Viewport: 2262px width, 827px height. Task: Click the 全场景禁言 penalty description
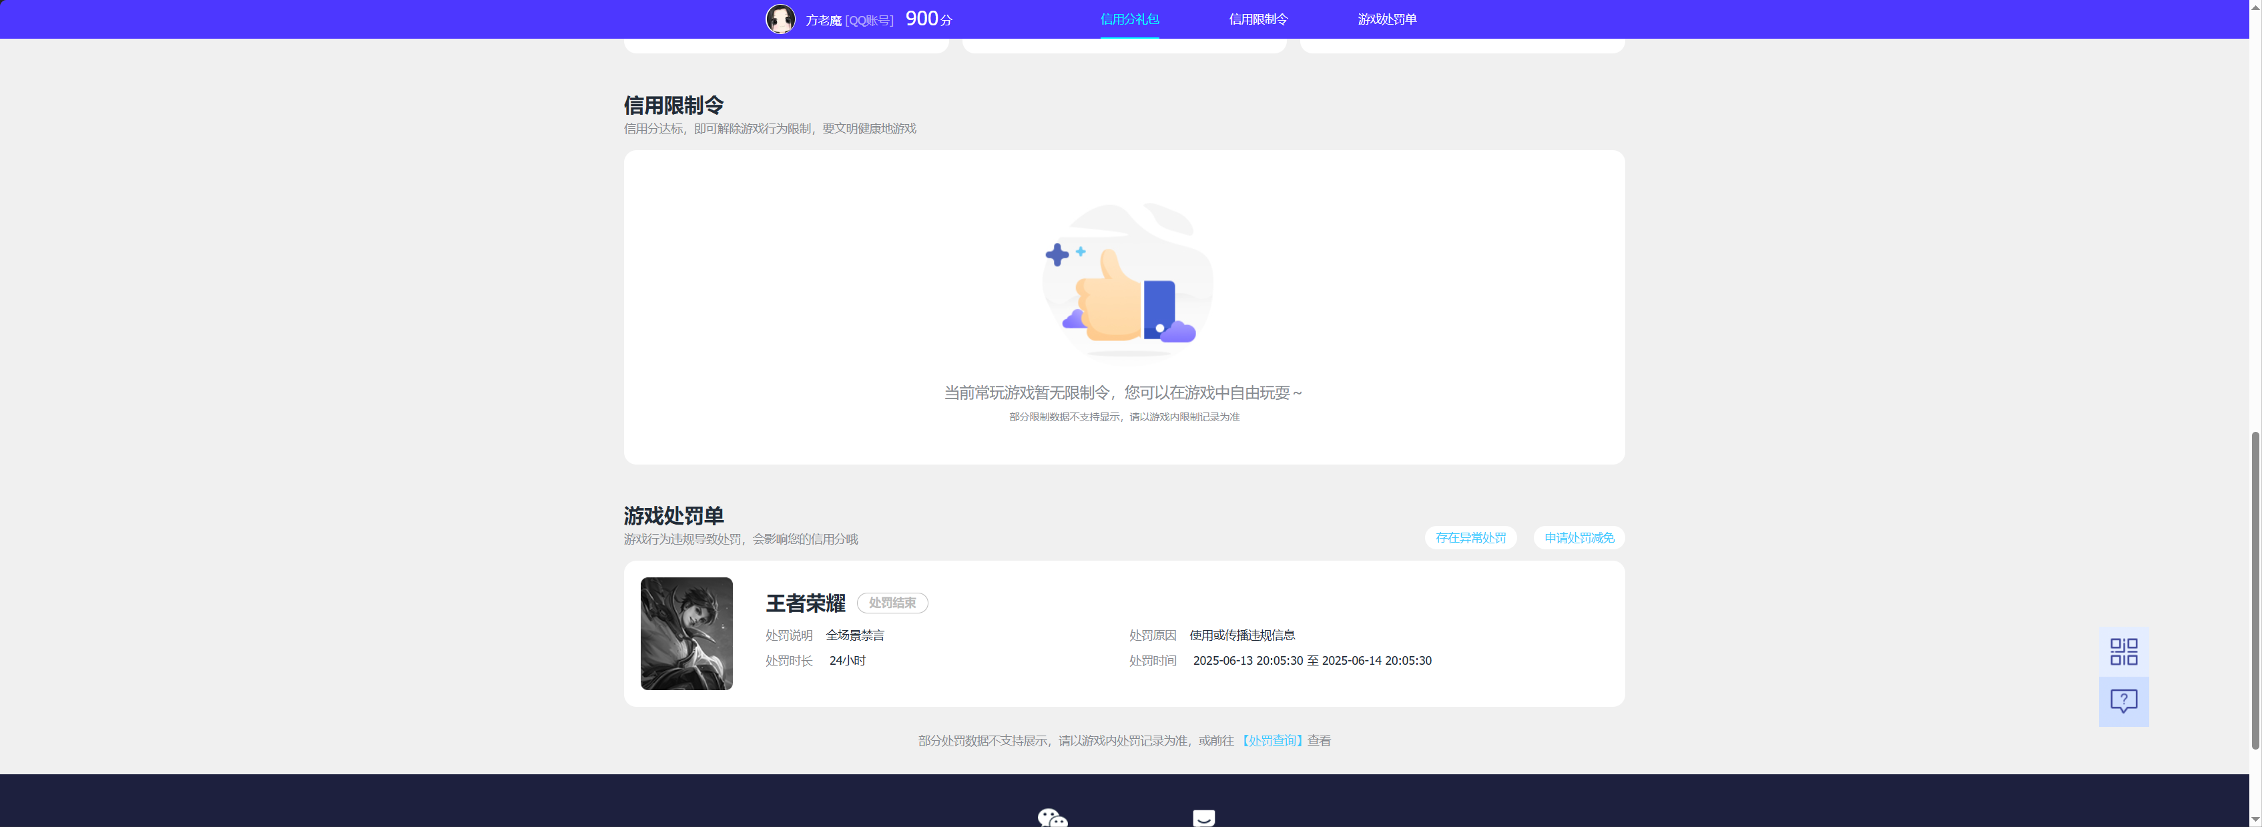click(x=854, y=635)
